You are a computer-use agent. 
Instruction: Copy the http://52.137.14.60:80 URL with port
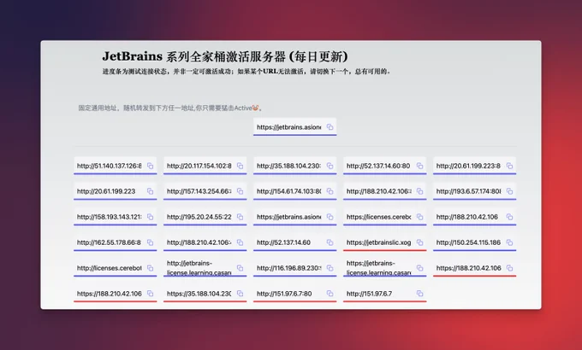point(419,166)
